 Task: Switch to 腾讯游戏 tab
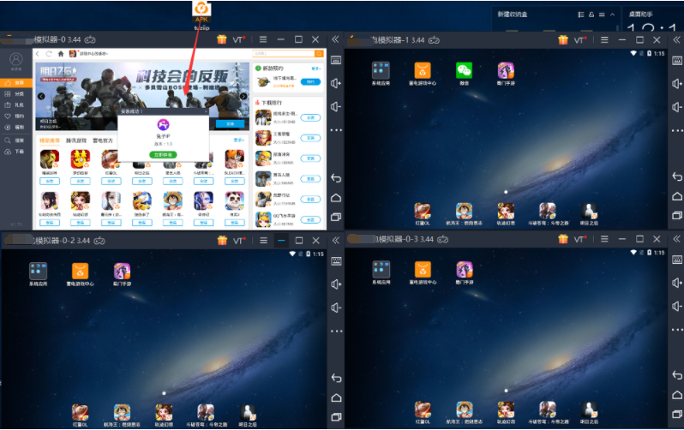click(x=76, y=140)
